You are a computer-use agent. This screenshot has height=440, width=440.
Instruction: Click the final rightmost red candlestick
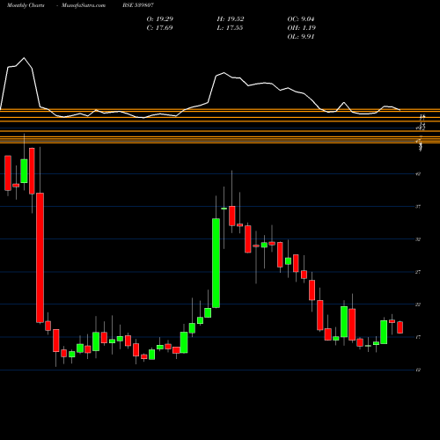click(x=400, y=327)
